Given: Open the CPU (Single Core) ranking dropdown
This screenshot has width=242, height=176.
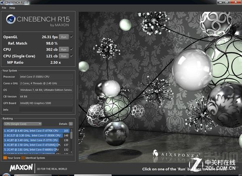Looking at the screenshot, I should tap(23, 124).
